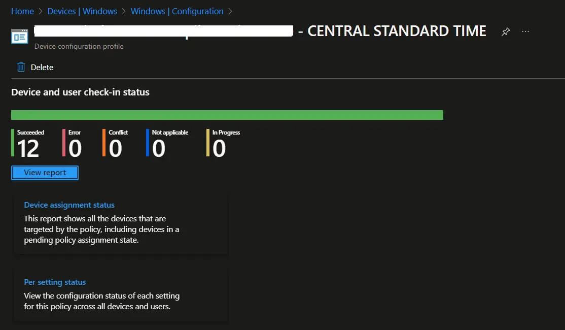Viewport: 565px width, 330px height.
Task: Open the Per setting status report
Action: [55, 282]
